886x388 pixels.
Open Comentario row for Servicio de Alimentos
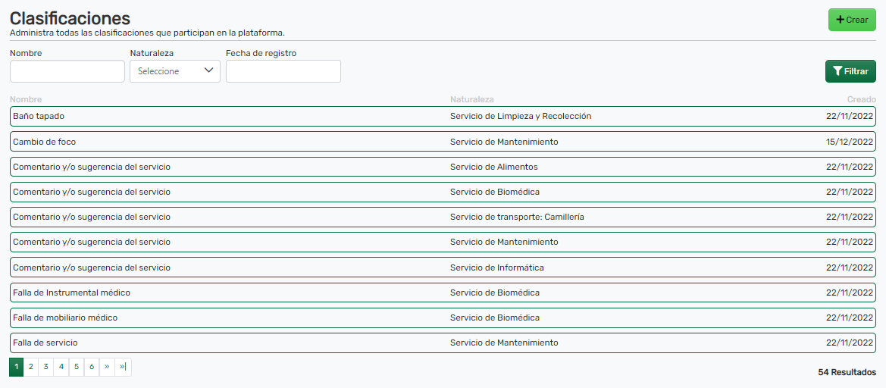pyautogui.click(x=443, y=167)
